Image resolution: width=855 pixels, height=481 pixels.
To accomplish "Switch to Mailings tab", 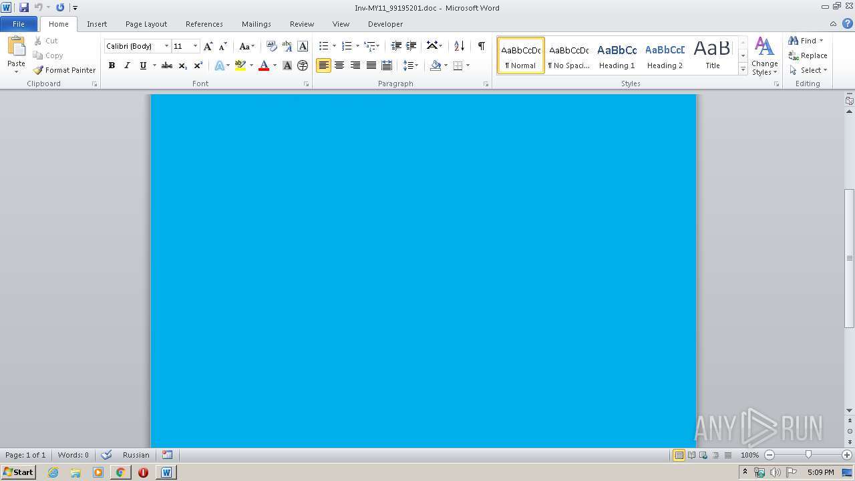I will [256, 24].
